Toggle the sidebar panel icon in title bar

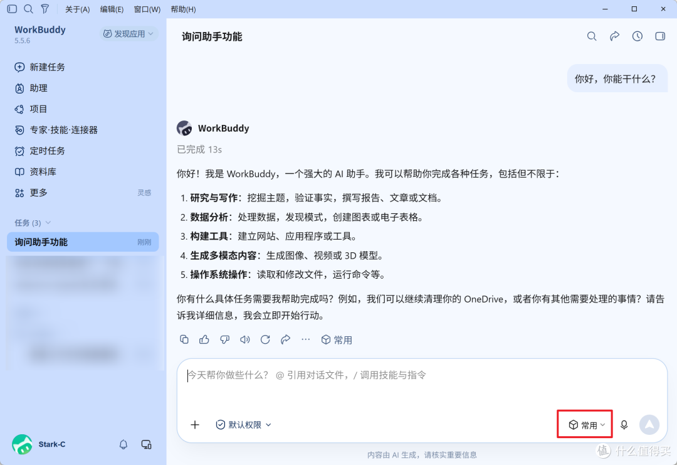pos(12,9)
